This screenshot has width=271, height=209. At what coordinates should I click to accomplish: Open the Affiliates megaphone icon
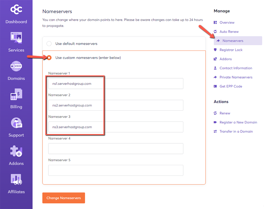pos(16,179)
